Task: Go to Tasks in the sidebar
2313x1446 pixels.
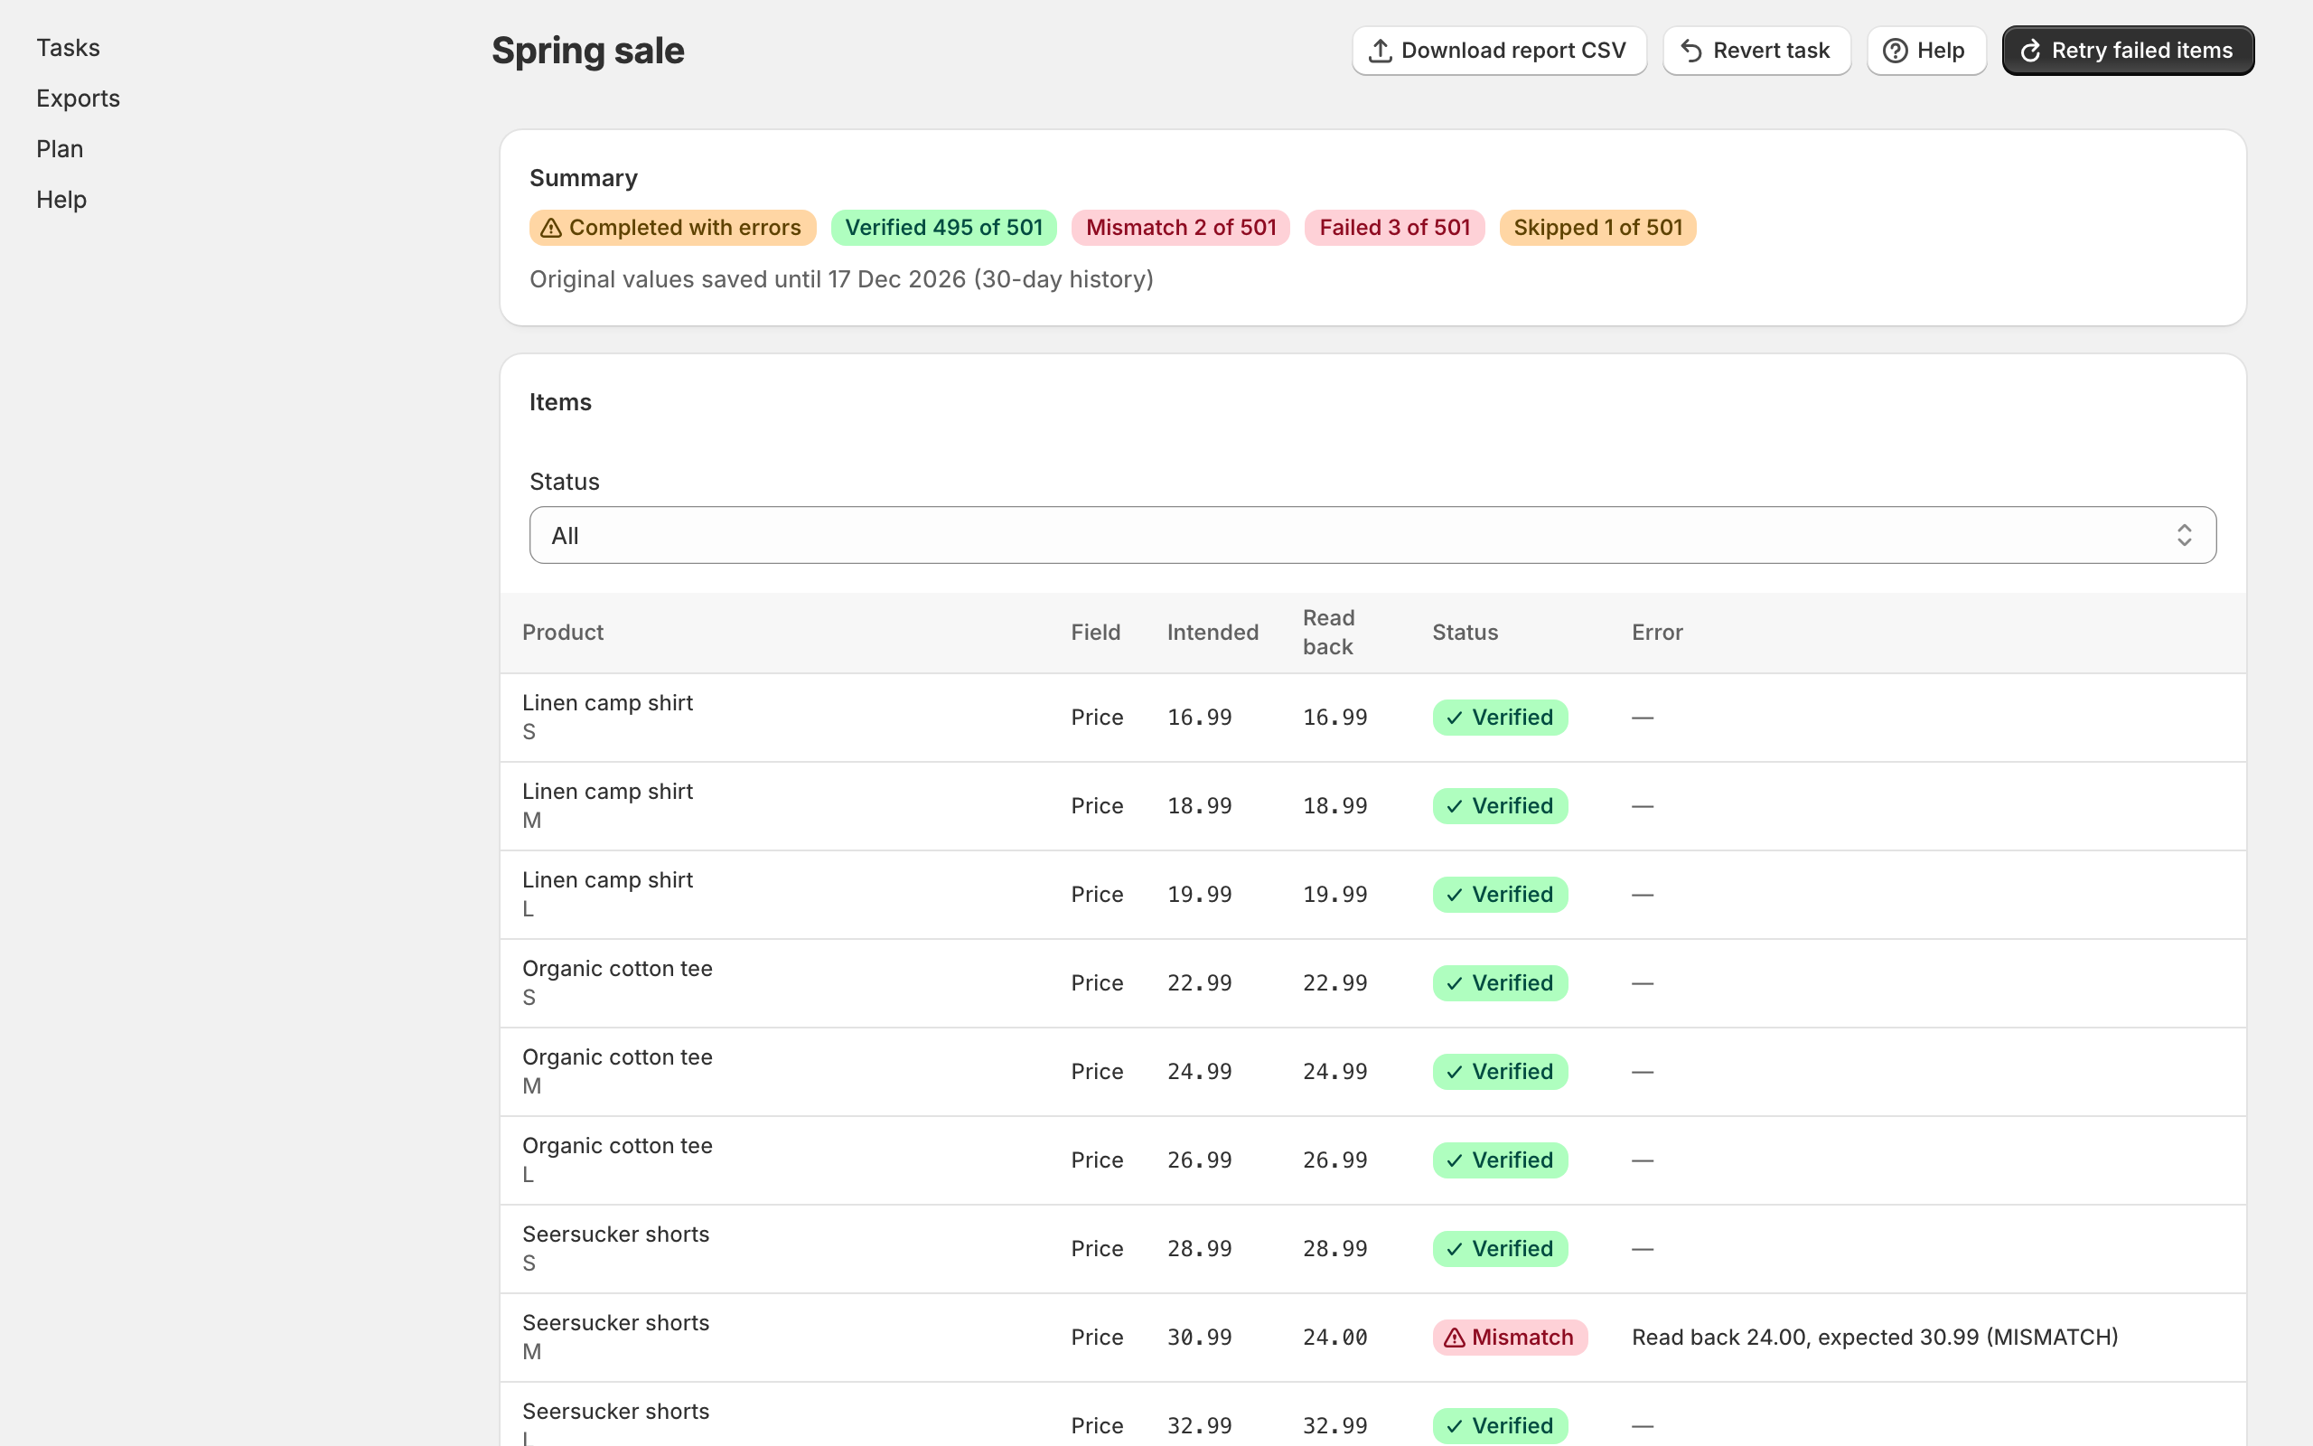Action: click(68, 48)
